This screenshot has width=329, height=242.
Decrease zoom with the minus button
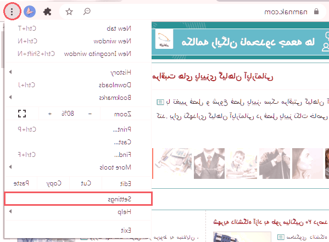90,114
